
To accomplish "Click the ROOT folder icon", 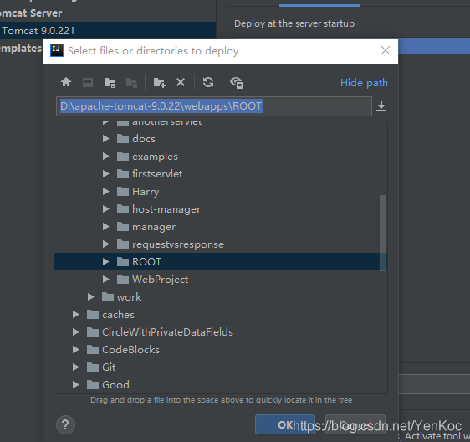I will [x=123, y=262].
